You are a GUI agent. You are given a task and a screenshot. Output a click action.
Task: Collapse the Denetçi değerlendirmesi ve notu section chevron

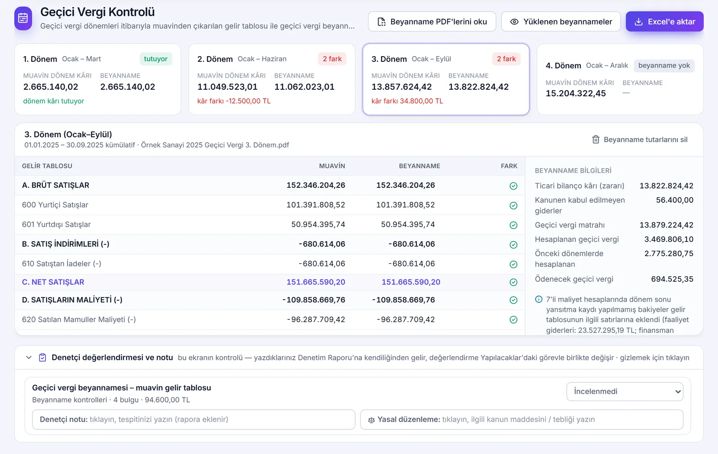click(x=29, y=358)
